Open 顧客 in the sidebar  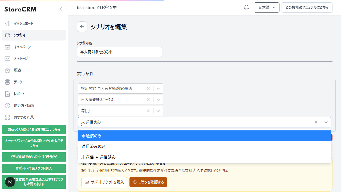(x=34, y=70)
